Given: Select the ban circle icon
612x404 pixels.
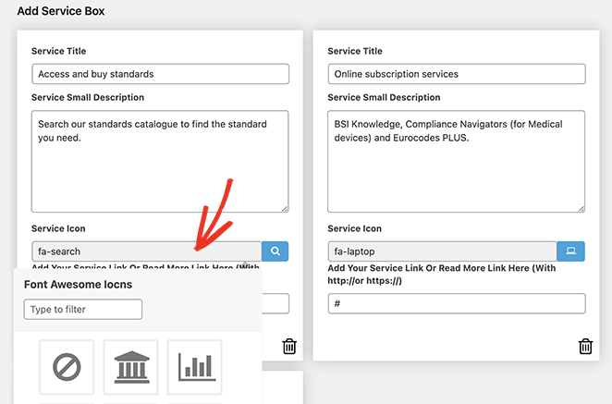Looking at the screenshot, I should tap(67, 368).
